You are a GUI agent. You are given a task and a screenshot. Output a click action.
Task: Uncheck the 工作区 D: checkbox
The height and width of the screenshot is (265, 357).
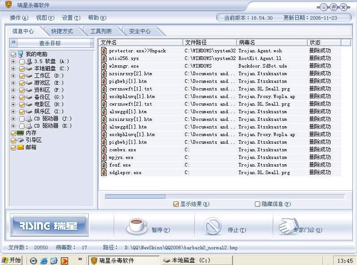[x=22, y=76]
